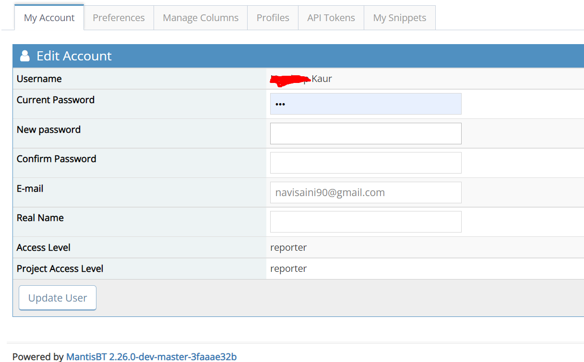Viewport: 584px width, 362px height.
Task: Switch to the My Account tab
Action: pyautogui.click(x=49, y=18)
